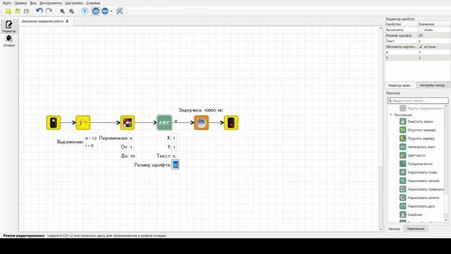Toggle the Вычислять checkbox in the property editor

point(421,30)
